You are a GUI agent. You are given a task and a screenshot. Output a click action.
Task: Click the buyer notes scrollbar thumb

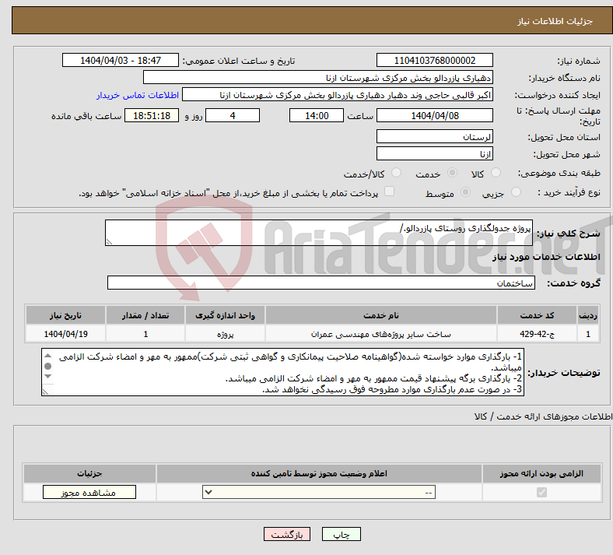tap(47, 366)
